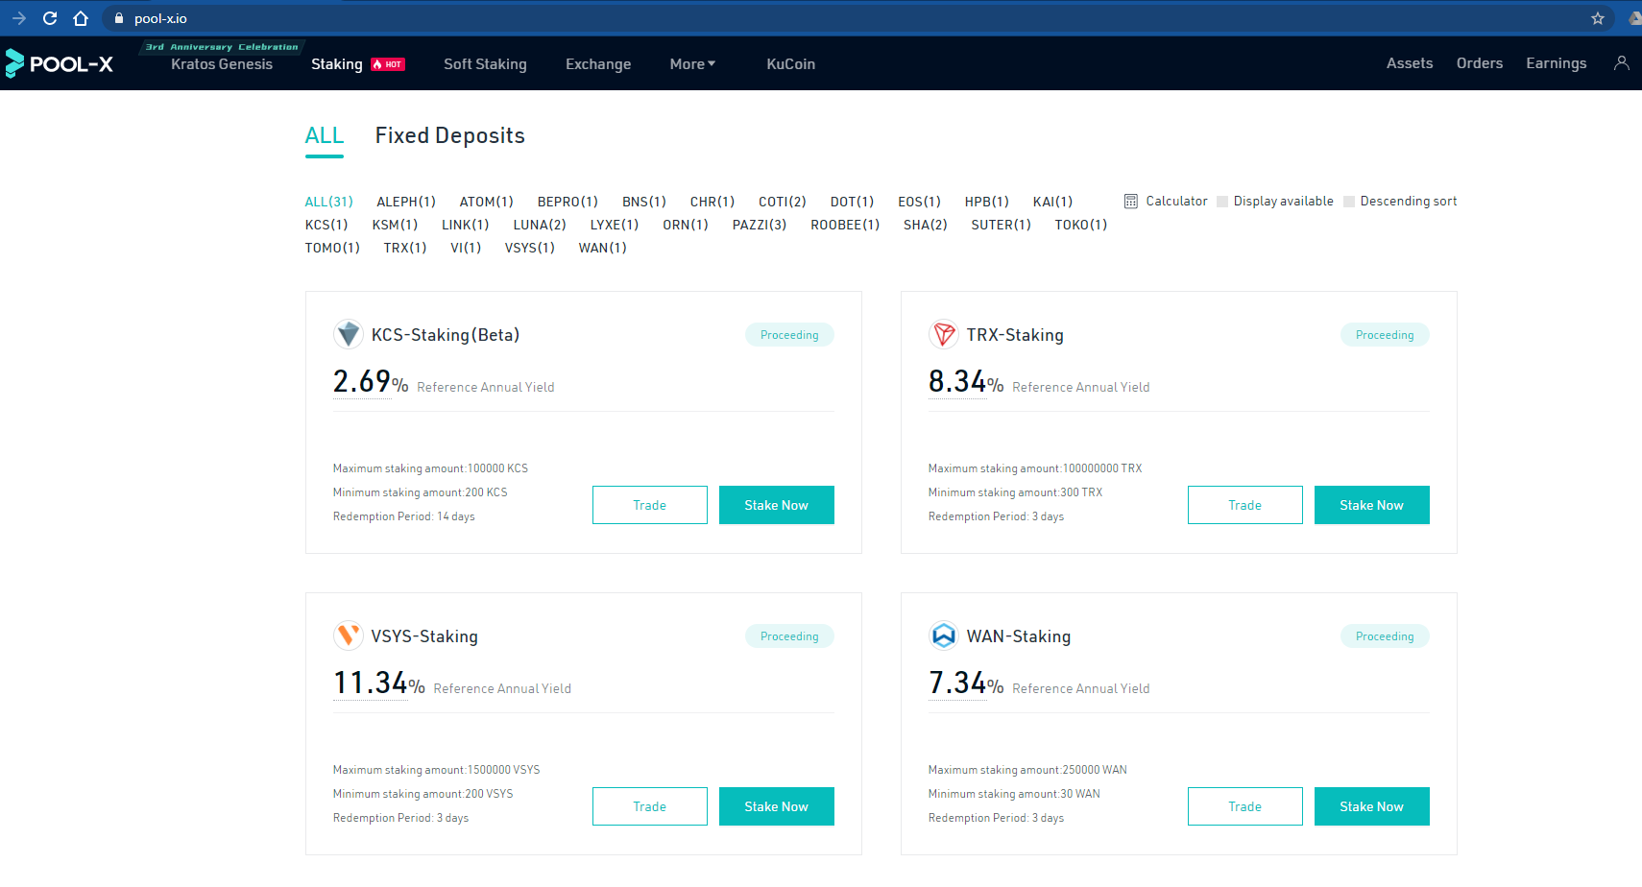Filter by KCS(1)

tap(326, 225)
